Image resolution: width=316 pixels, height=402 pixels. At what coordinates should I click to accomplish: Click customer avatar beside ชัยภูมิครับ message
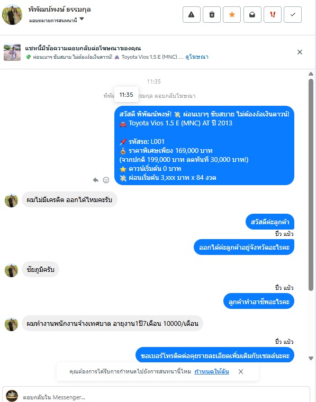[11, 270]
